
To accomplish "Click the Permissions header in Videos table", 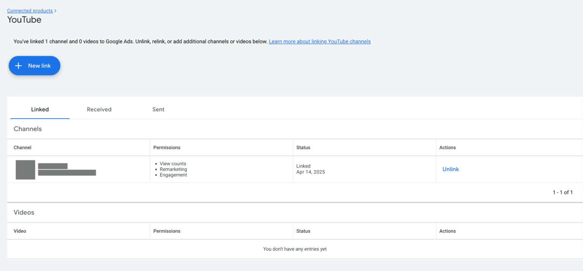I will (167, 231).
